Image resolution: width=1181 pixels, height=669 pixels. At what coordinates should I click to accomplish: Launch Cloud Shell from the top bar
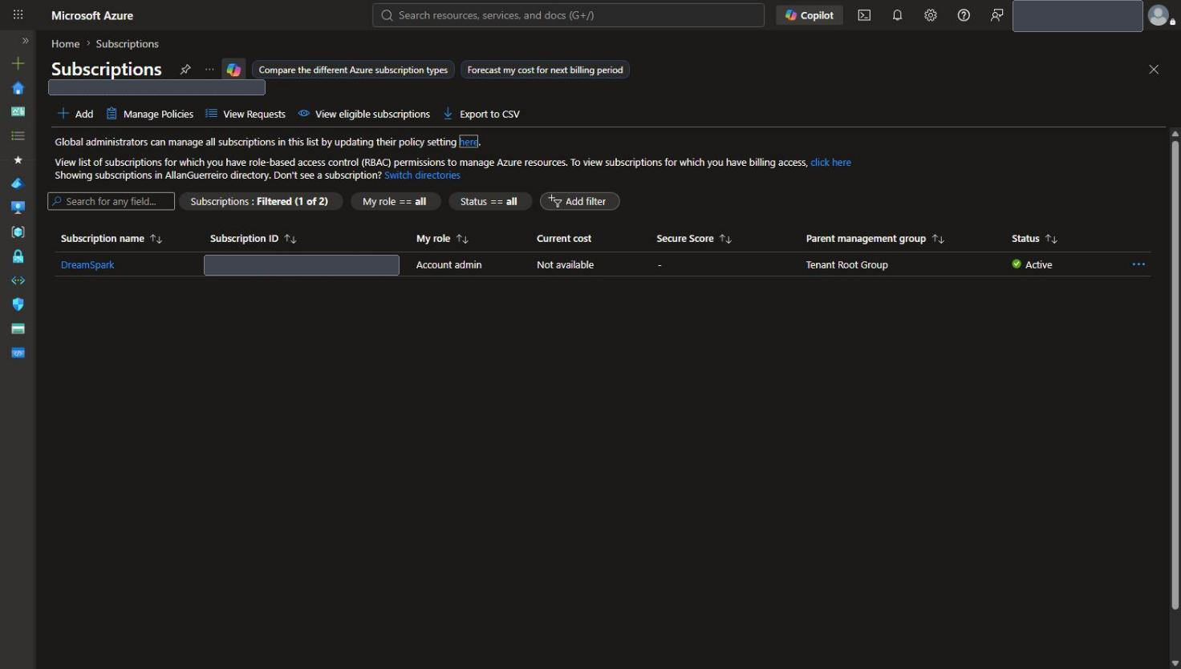[x=864, y=15]
